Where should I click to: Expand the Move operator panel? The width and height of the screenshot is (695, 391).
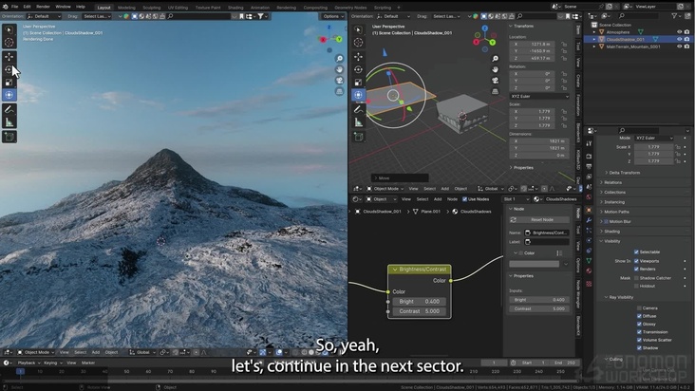click(400, 178)
